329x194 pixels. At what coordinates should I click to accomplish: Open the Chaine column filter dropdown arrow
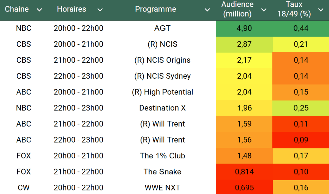tap(40, 10)
